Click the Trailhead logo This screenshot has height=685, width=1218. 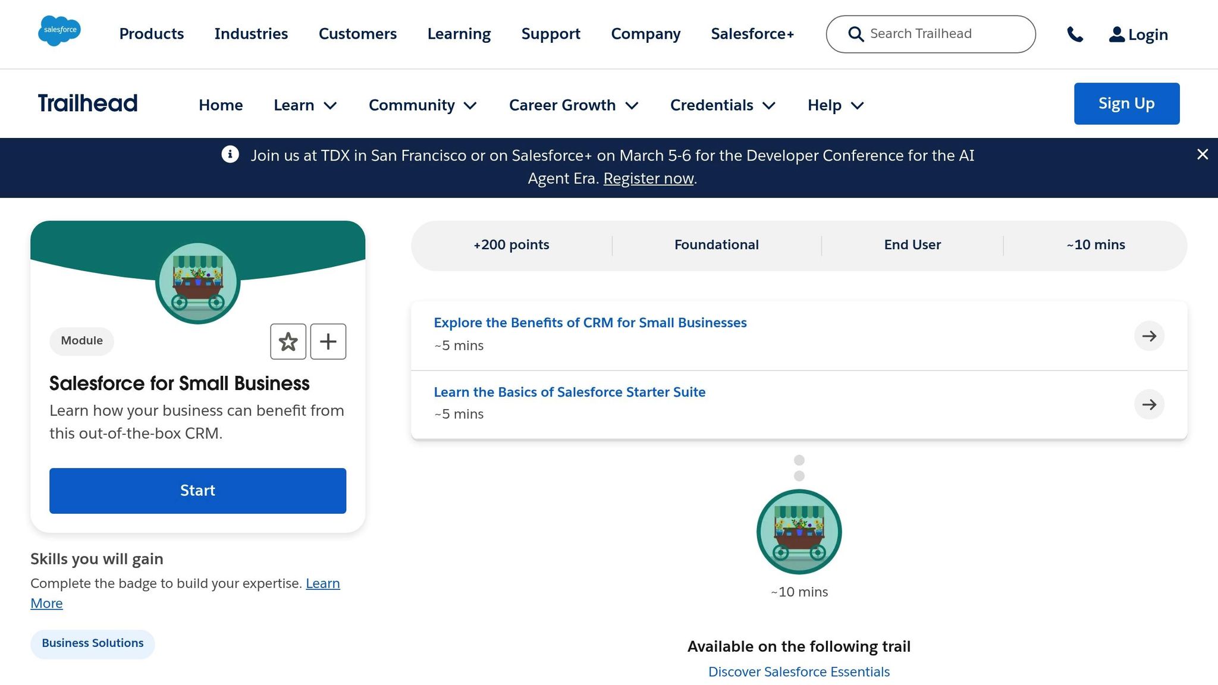[87, 103]
